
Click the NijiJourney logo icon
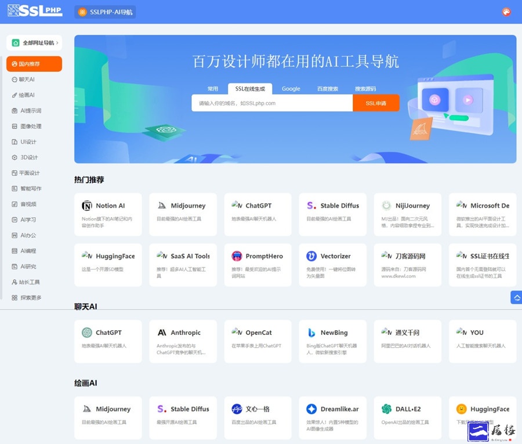pyautogui.click(x=386, y=206)
